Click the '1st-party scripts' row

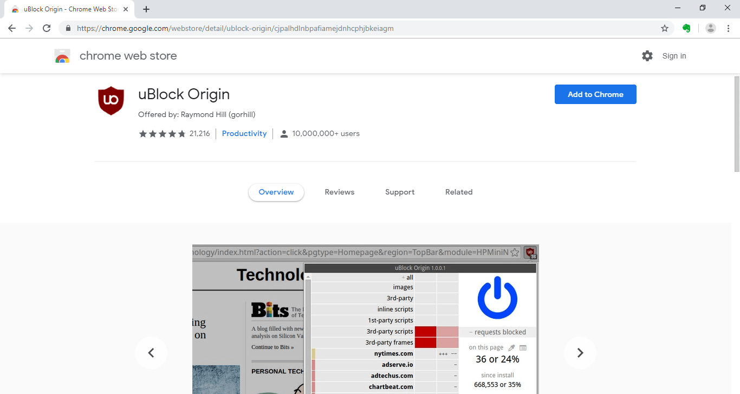click(x=385, y=320)
